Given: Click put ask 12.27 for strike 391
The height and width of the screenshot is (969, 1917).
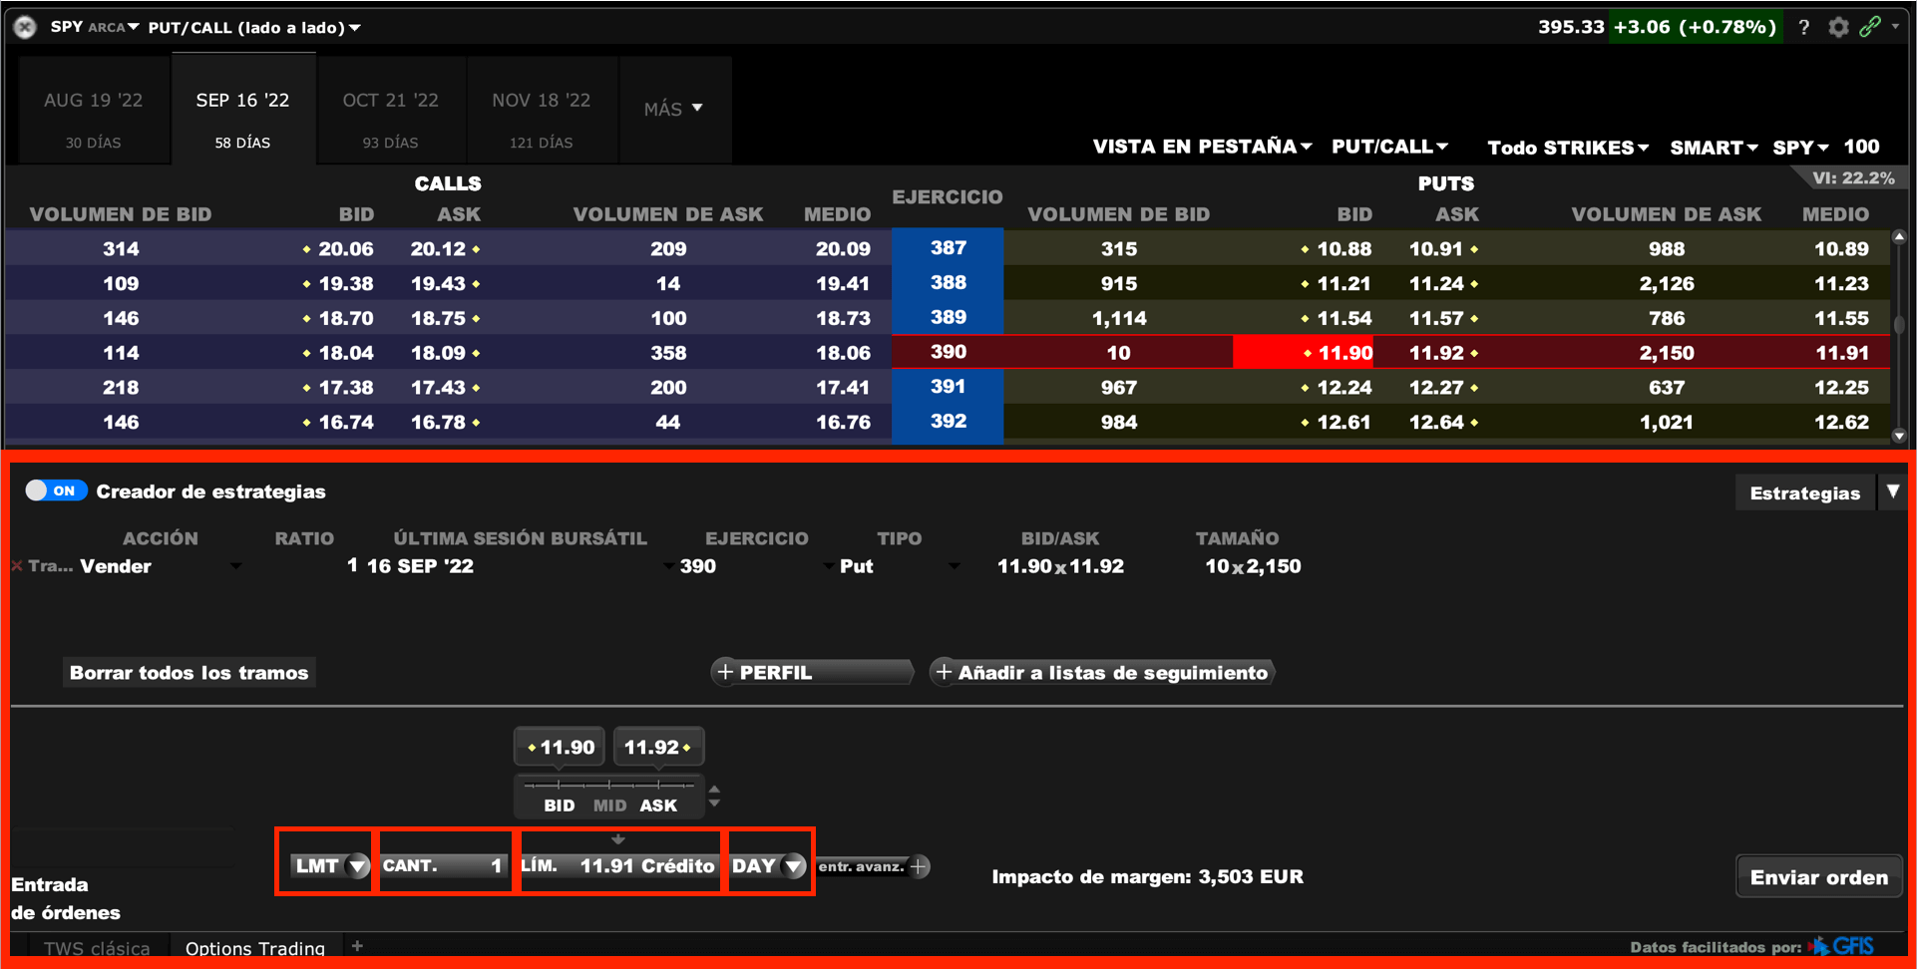Looking at the screenshot, I should click(1436, 388).
